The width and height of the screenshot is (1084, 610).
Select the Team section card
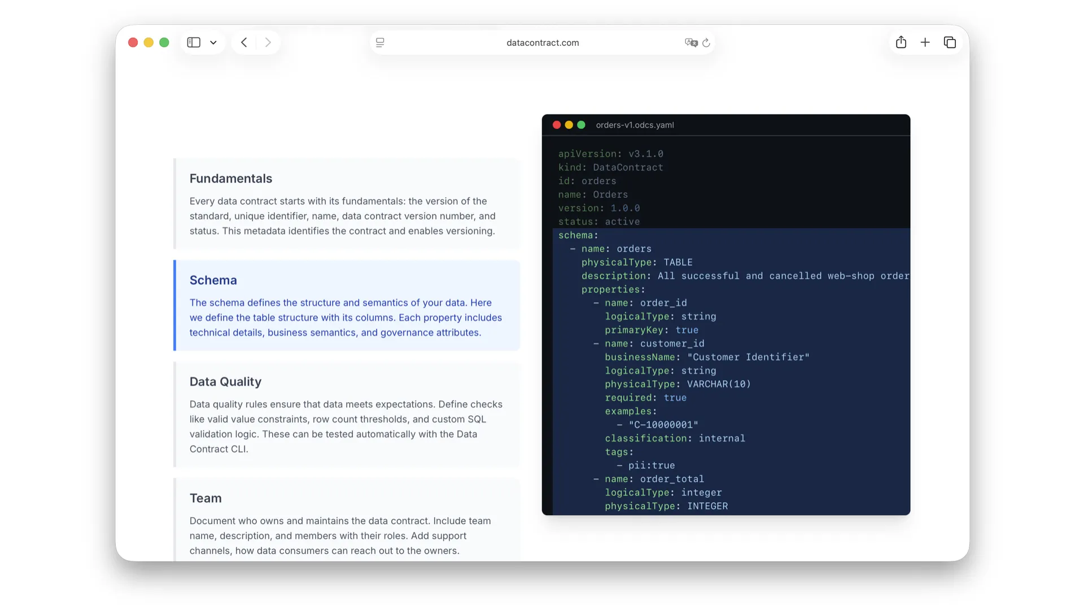point(347,520)
